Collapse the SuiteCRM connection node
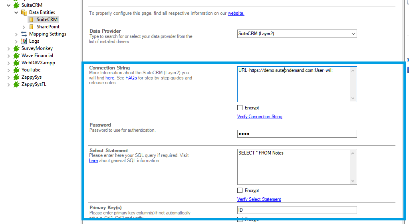409x224 pixels. point(9,5)
